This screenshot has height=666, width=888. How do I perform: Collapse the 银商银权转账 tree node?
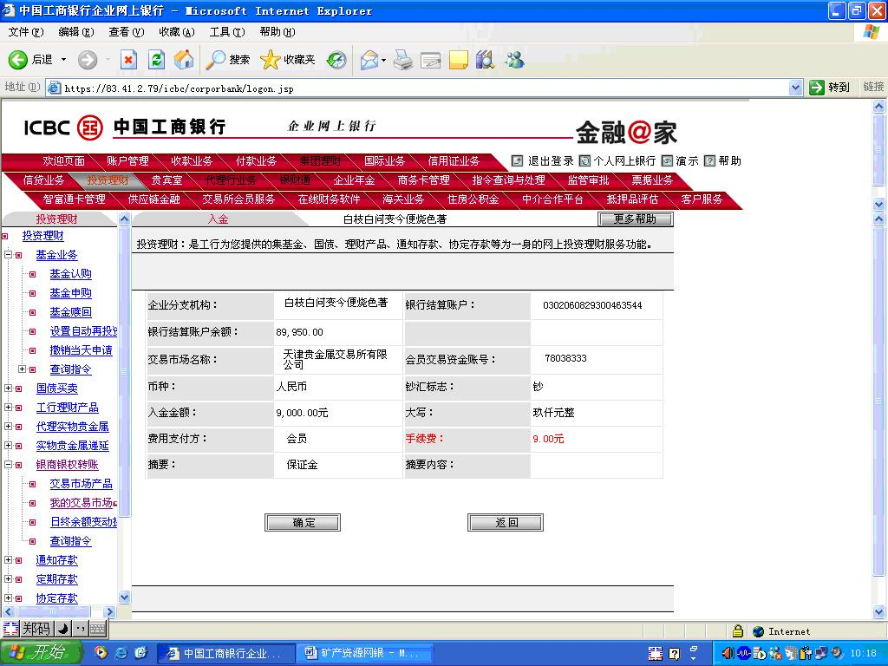[8, 465]
